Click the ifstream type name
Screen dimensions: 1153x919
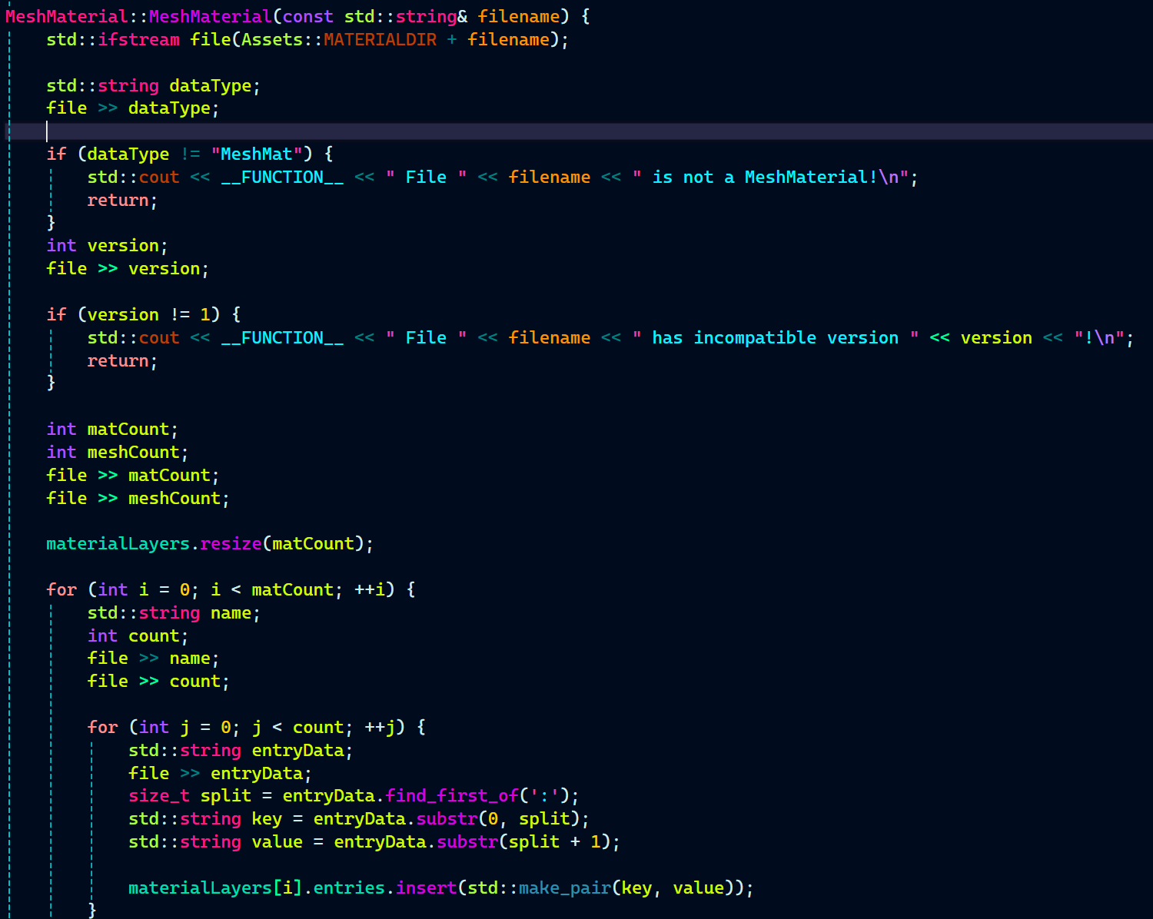coord(138,40)
